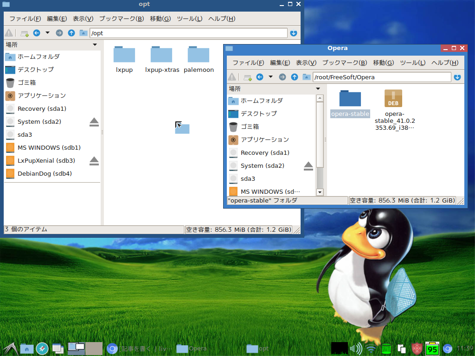Select ホームフォルダ in opt window sidebar
Screen dimensions: 475x356
[52, 57]
